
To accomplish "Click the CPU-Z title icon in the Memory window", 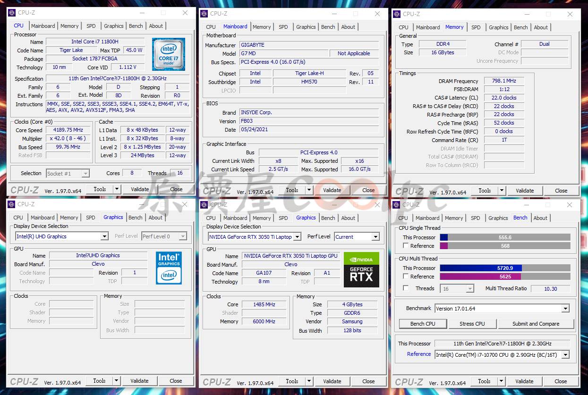I will (x=397, y=14).
